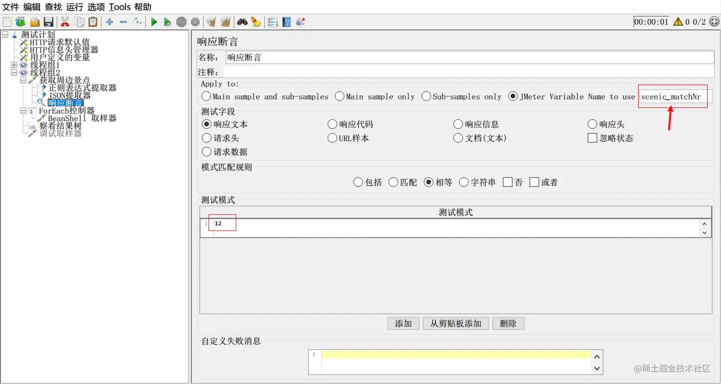Add an element using the plus icon

coord(109,21)
